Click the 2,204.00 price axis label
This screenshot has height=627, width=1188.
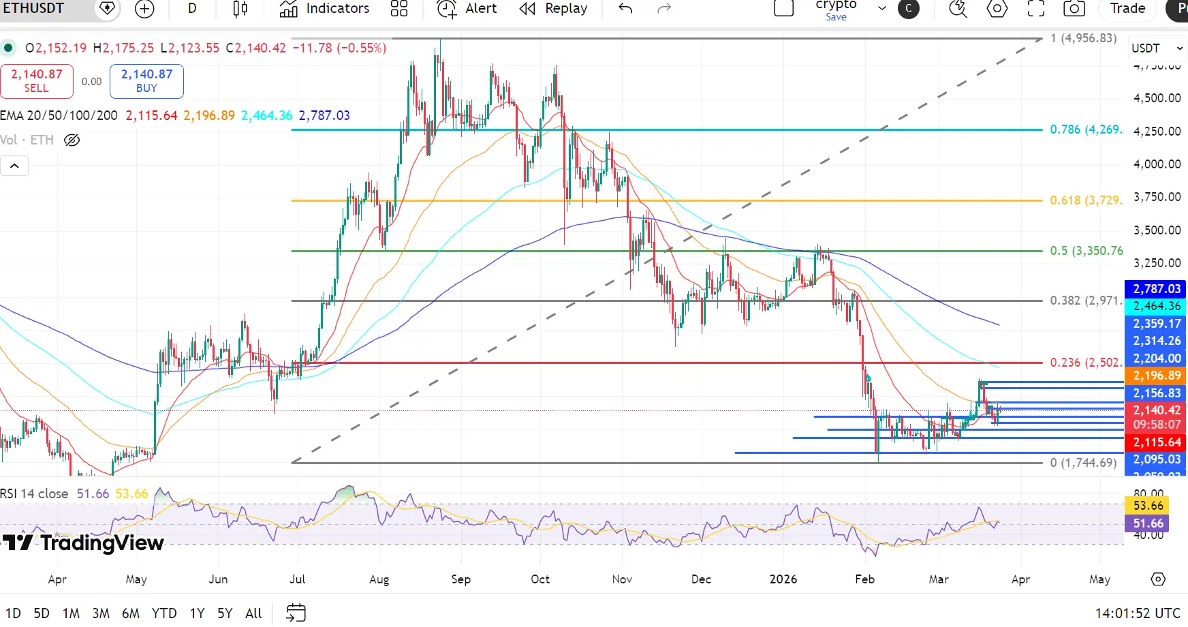(x=1156, y=358)
